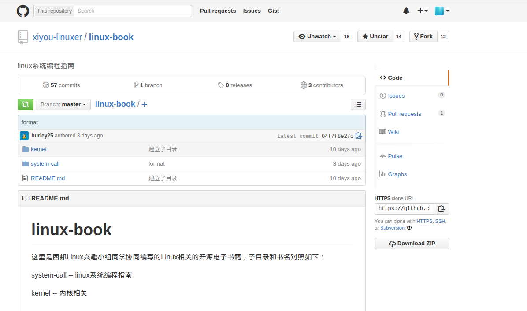Copy the latest commit SHA
The image size is (527, 311).
[x=359, y=136]
